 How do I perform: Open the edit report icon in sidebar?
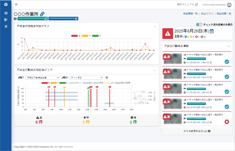[6, 20]
